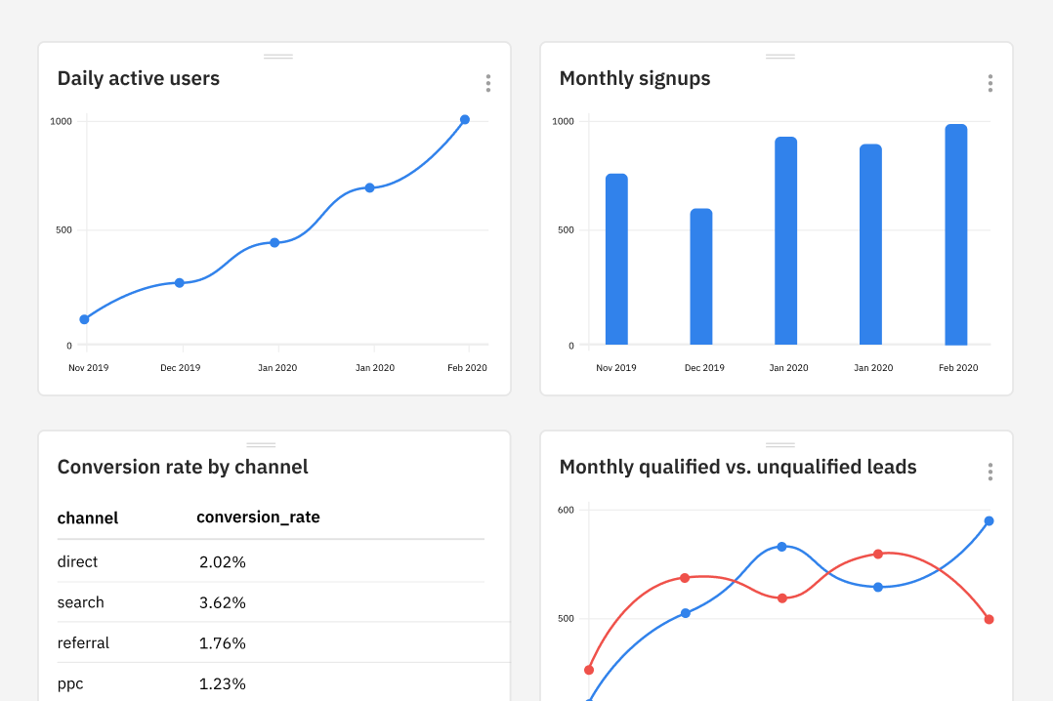
Task: Click the Dec 2019 bar in Monthly signups
Action: coord(701,276)
